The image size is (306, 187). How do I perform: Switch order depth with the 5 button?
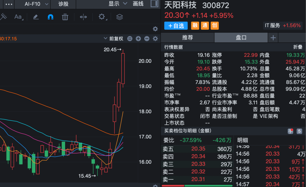click(x=299, y=131)
